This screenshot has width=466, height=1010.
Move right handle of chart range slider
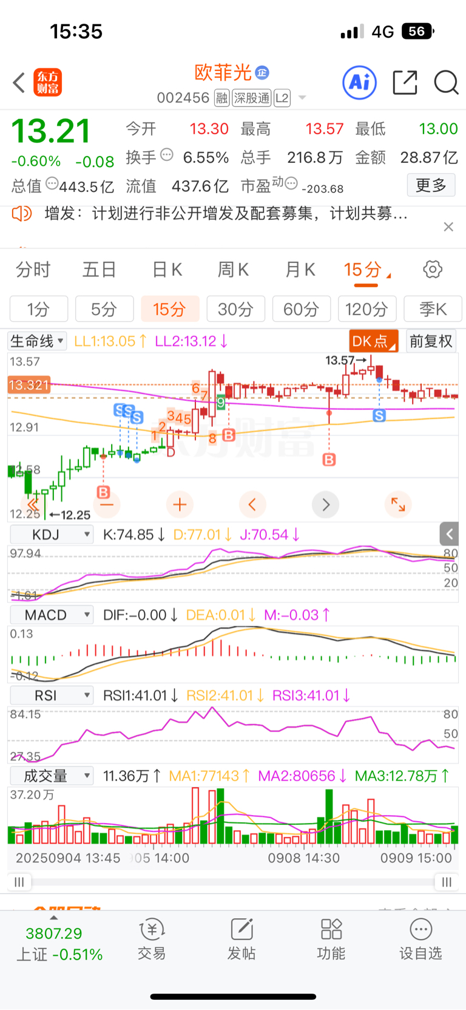tap(447, 882)
